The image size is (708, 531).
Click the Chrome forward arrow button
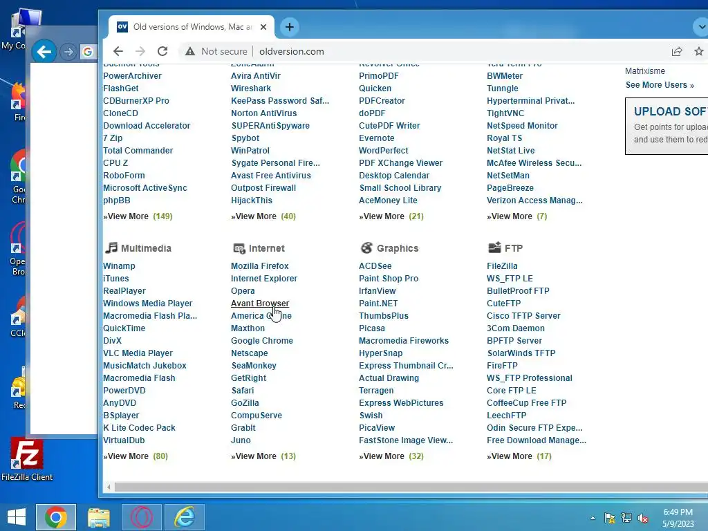pos(140,51)
